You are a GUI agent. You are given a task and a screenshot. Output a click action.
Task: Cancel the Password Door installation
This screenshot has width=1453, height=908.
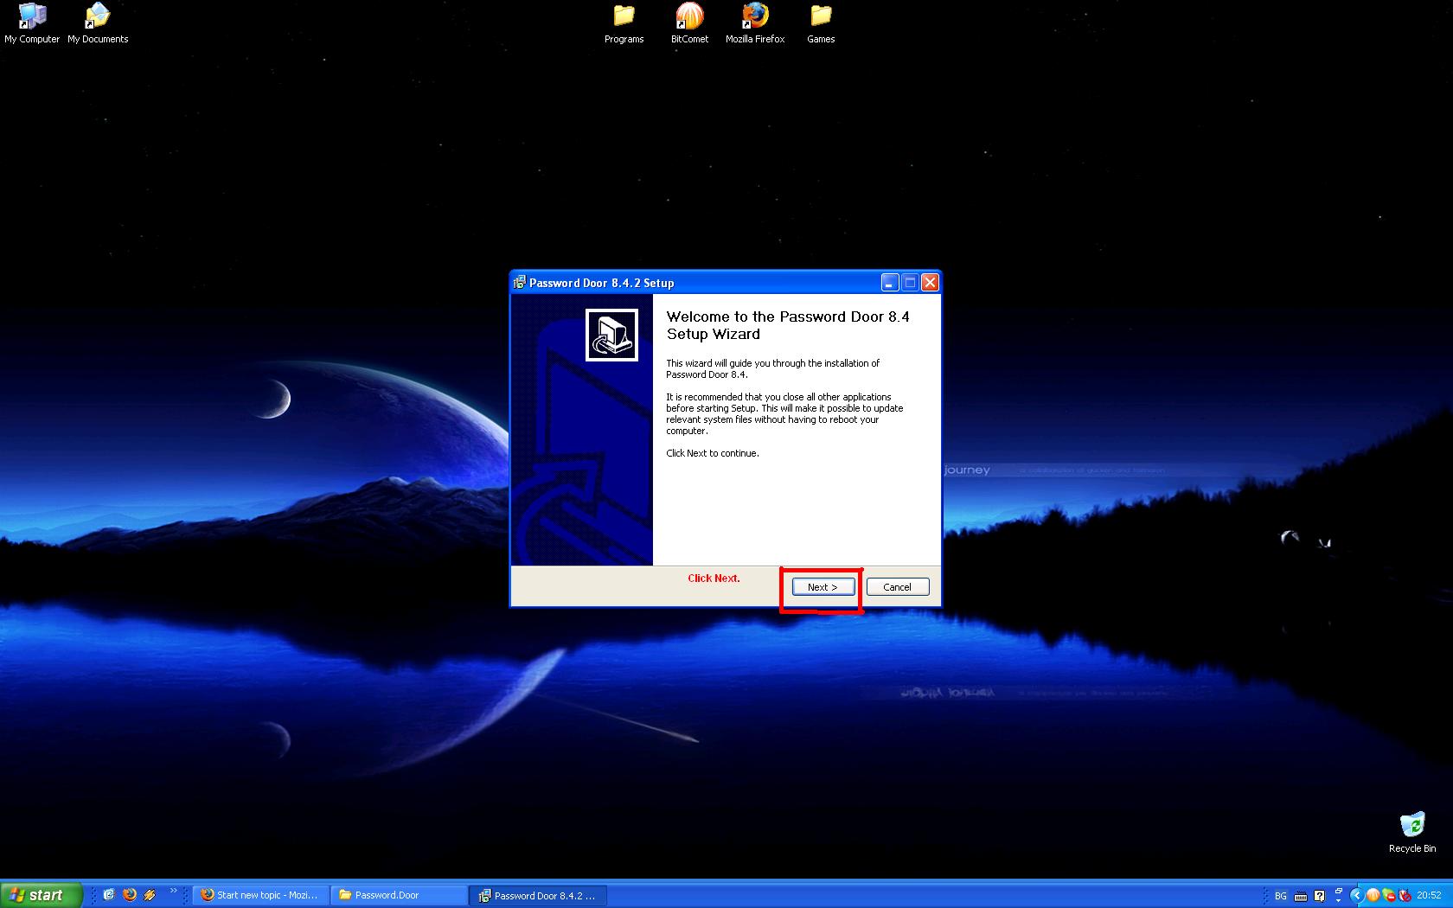point(897,587)
